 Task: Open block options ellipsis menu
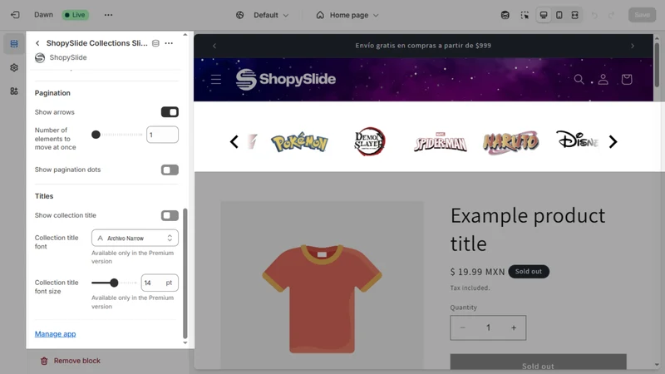169,43
